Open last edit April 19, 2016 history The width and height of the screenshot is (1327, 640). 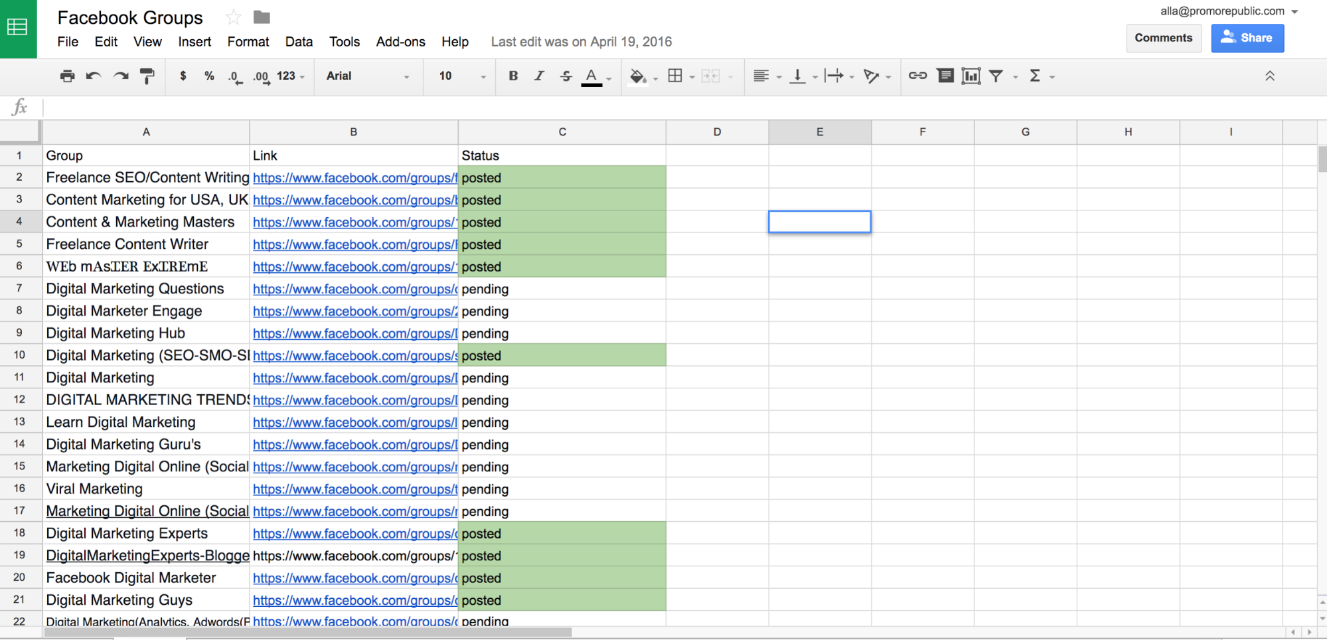(582, 42)
